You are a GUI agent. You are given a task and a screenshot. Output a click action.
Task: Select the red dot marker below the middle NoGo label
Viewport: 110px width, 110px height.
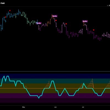tap(56, 20)
